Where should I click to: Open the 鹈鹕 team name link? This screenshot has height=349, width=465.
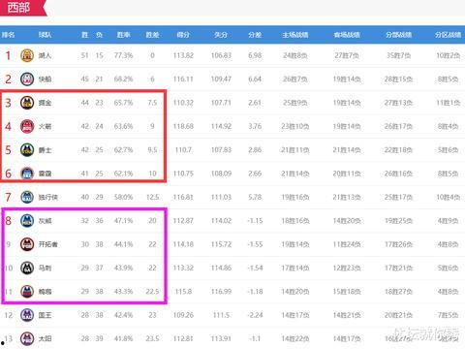(x=45, y=292)
